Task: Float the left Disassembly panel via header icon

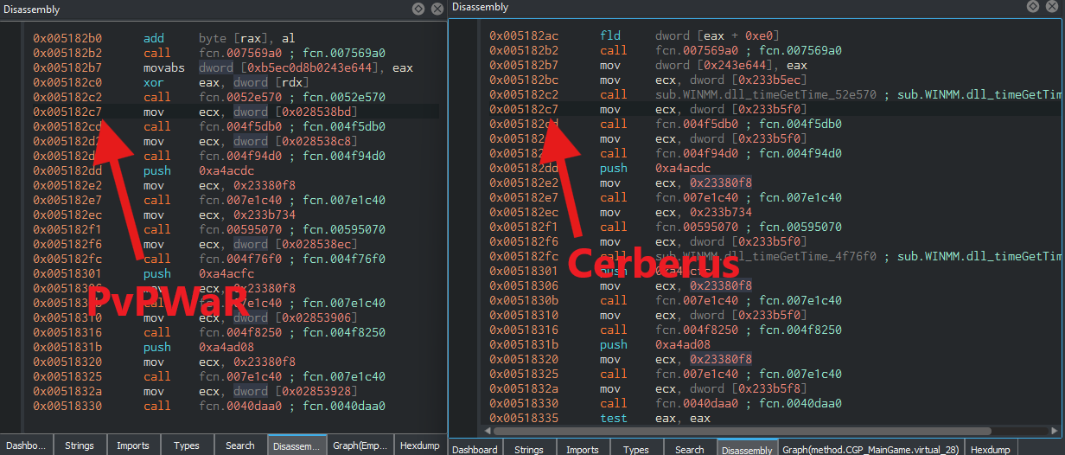Action: (418, 9)
